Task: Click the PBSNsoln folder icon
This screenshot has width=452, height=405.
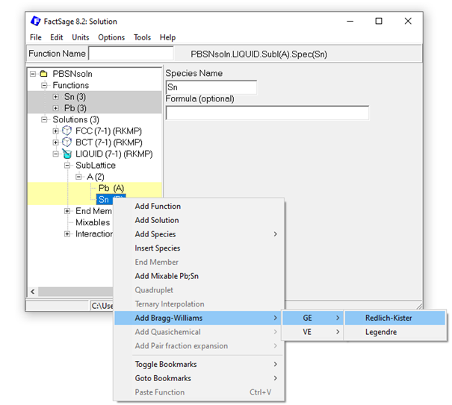Action: point(43,74)
